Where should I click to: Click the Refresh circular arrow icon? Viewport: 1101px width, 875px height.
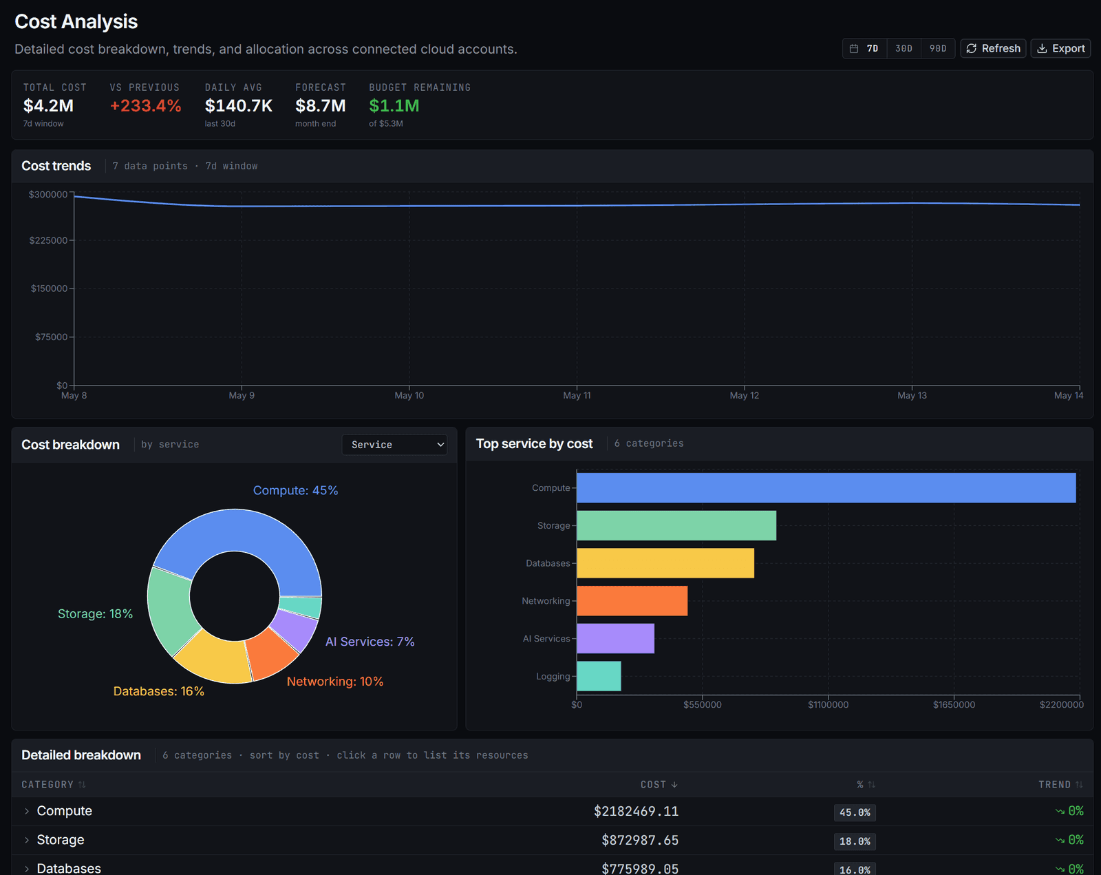point(972,49)
